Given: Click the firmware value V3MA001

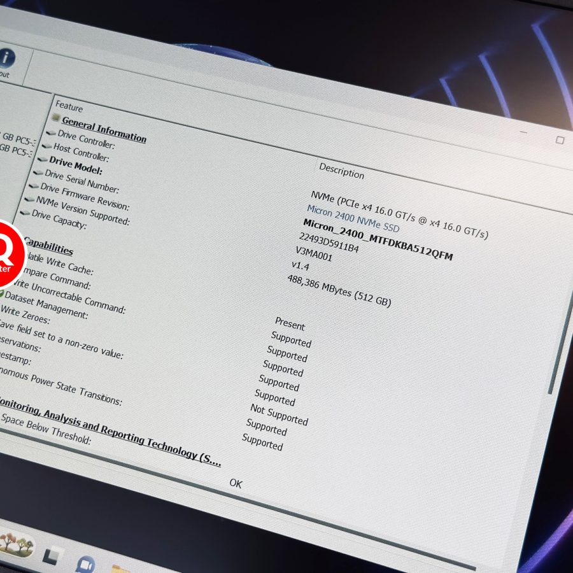Looking at the screenshot, I should coord(314,253).
